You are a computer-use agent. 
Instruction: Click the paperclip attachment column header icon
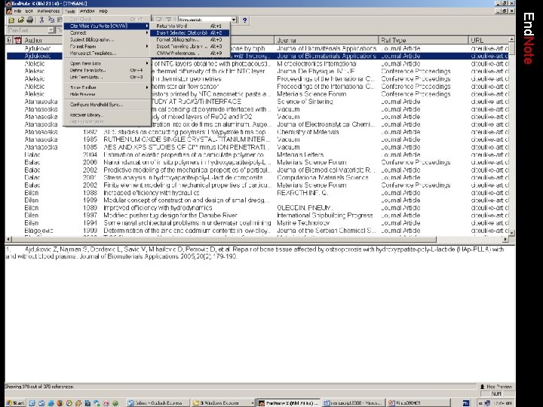9,40
